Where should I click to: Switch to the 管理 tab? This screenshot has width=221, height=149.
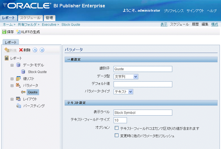tap(50, 18)
